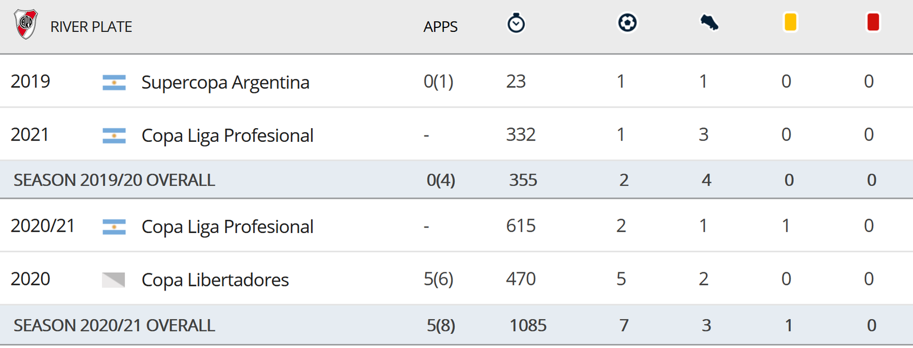Open the 2020/21 Copa Liga Profesional link

click(x=227, y=227)
